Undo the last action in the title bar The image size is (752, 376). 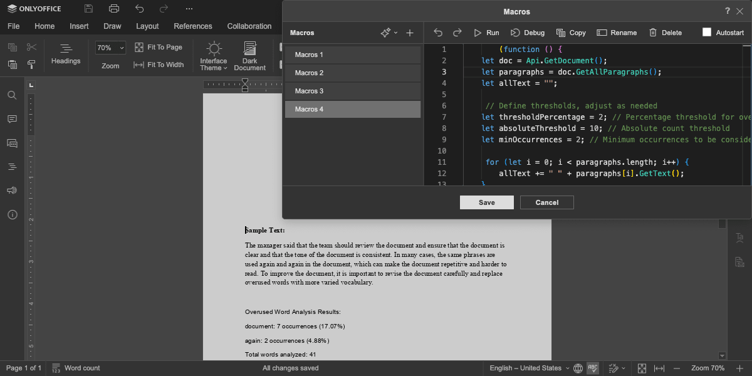click(139, 9)
